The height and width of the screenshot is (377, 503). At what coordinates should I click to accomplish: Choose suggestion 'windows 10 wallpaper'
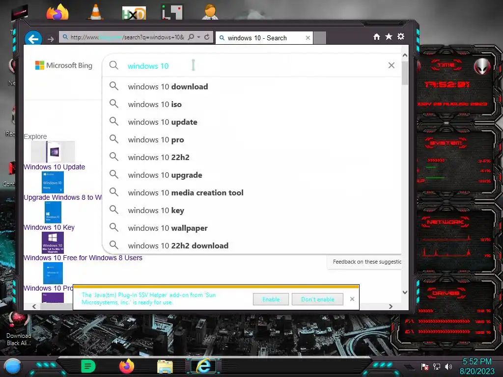coord(252,228)
